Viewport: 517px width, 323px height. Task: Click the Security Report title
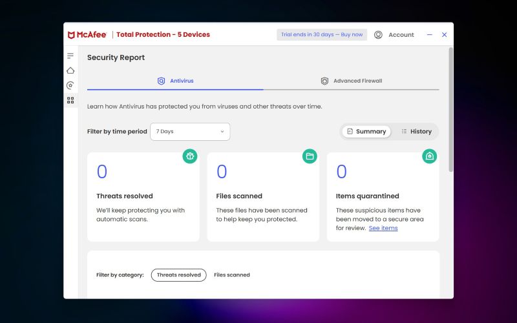click(116, 57)
